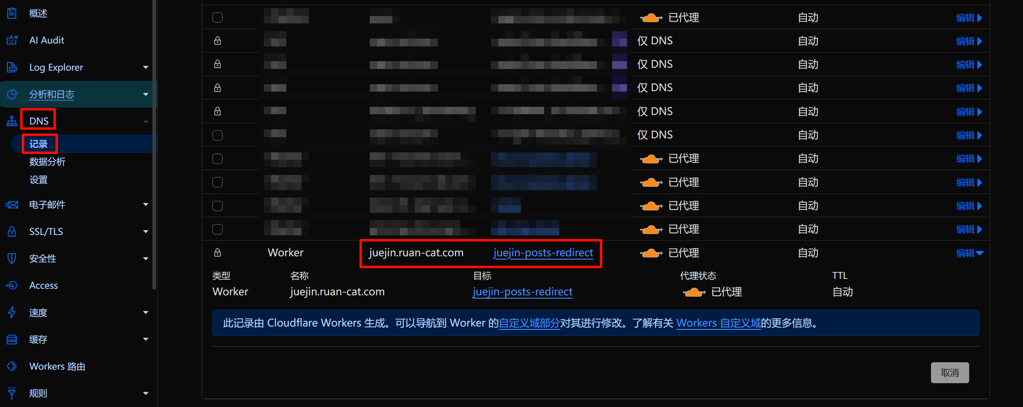Collapse the DNS sidebar section arrow
The image size is (1023, 407).
click(145, 121)
